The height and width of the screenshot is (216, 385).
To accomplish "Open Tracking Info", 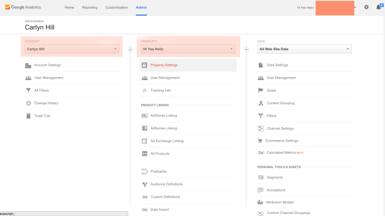I will (160, 90).
